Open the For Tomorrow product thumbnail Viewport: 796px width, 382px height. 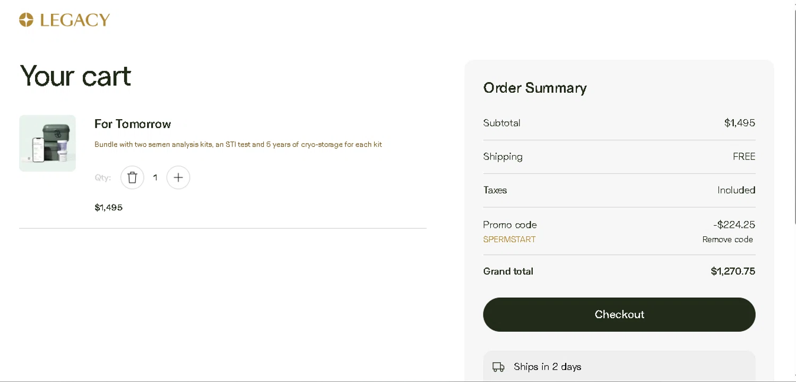pos(47,143)
